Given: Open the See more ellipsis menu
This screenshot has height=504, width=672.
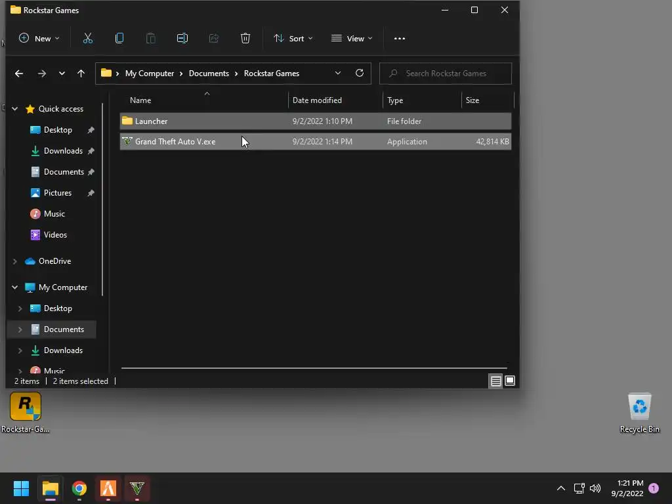Looking at the screenshot, I should (400, 39).
